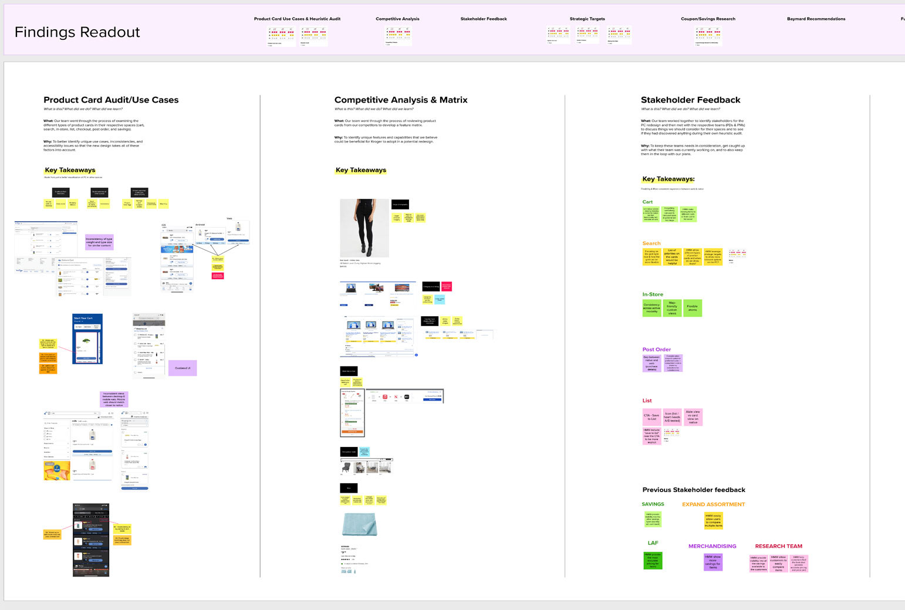The width and height of the screenshot is (905, 610).
Task: Select the shopping list mobile screenshot with checkboxes
Action: tap(149, 346)
